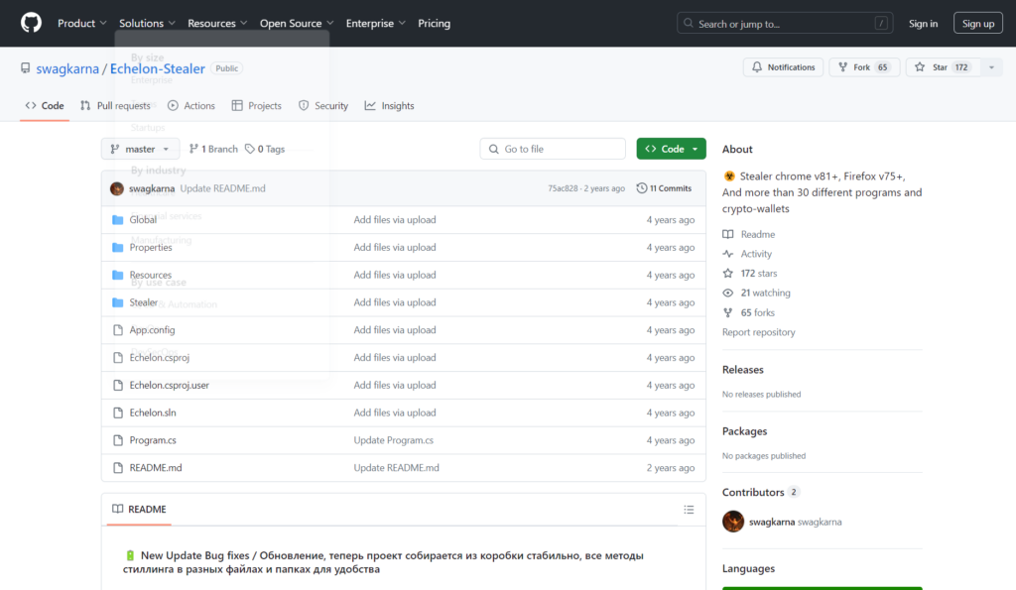Click the Go to file input
The image size is (1016, 590).
tap(552, 149)
